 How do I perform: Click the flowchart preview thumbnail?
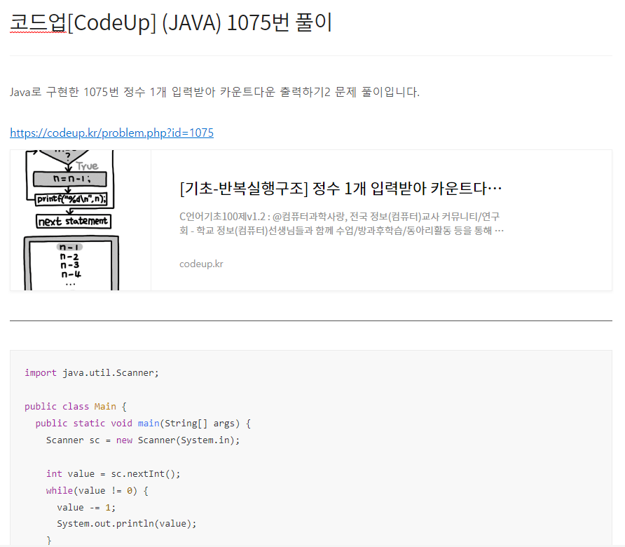pyautogui.click(x=81, y=220)
